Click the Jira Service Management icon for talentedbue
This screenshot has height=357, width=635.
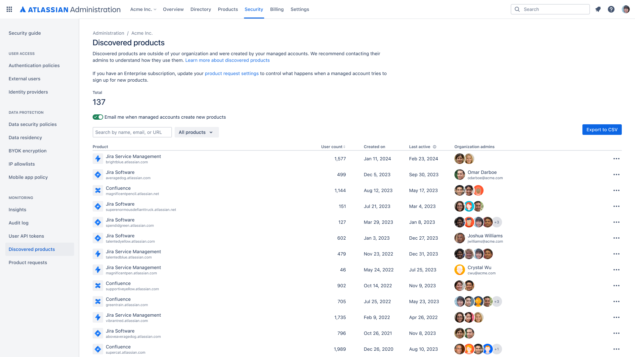tap(98, 254)
